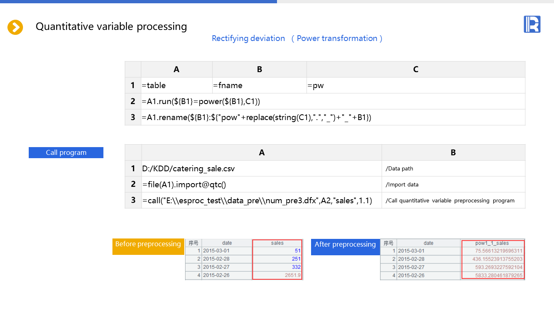Click date header in After preprocessing table
554x311 pixels.
tap(428, 243)
